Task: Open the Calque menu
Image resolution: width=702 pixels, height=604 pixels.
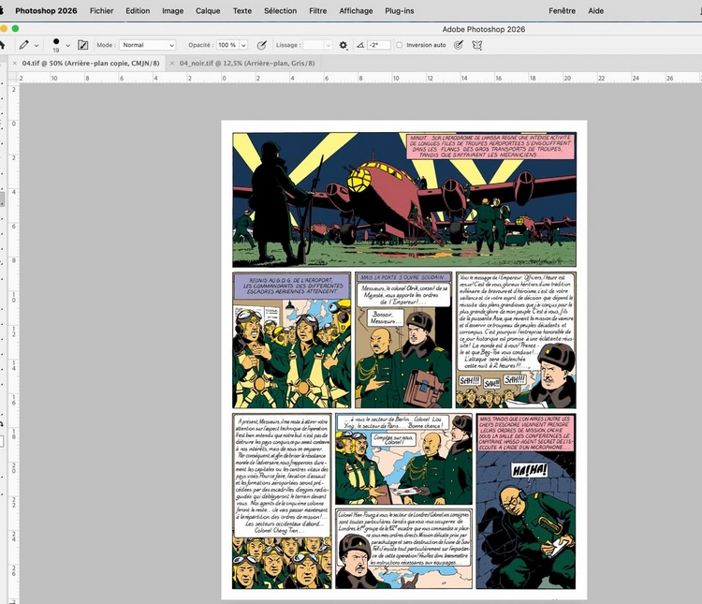Action: click(x=208, y=10)
